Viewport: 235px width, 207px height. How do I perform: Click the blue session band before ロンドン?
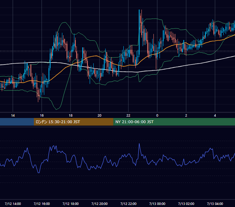(x=17, y=122)
